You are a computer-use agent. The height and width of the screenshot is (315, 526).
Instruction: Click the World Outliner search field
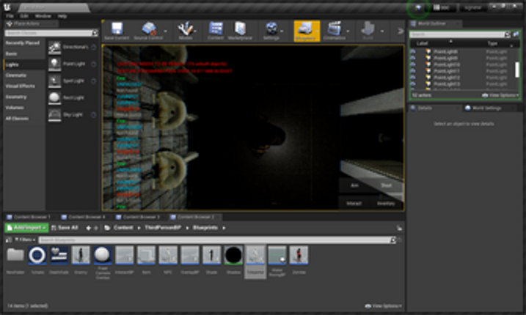coord(458,34)
